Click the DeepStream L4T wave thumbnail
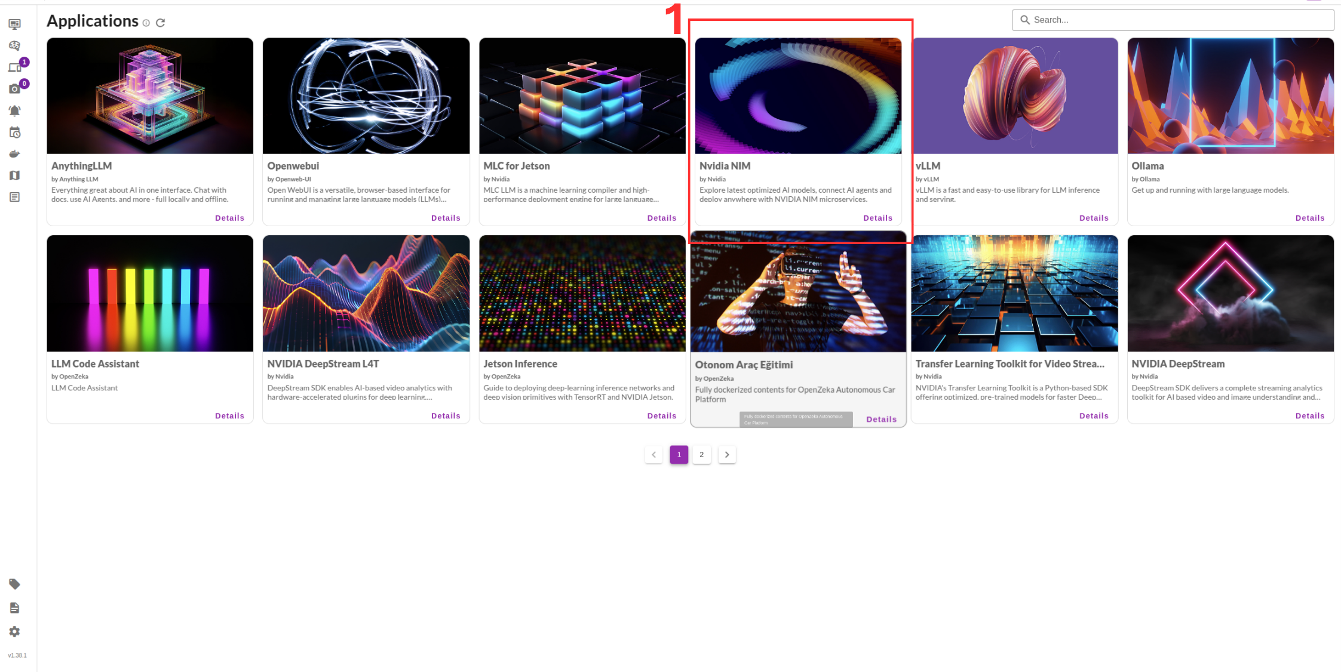Image resolution: width=1341 pixels, height=672 pixels. 366,293
